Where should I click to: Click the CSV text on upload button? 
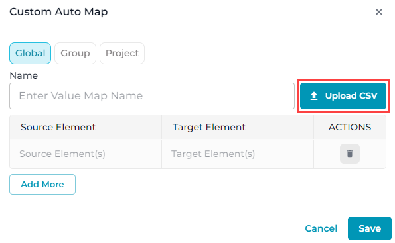pos(368,96)
